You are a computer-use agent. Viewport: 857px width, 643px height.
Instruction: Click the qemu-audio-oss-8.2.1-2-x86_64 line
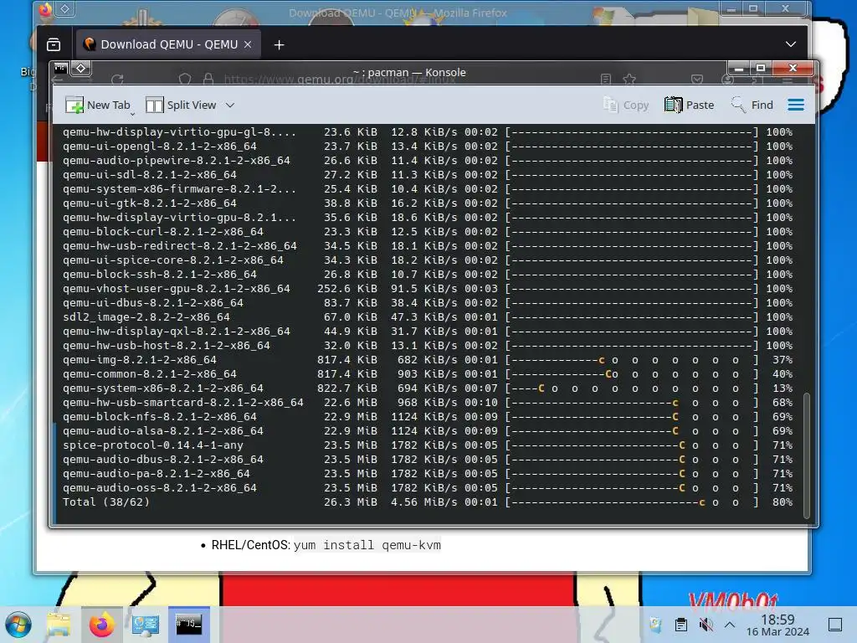pyautogui.click(x=428, y=488)
